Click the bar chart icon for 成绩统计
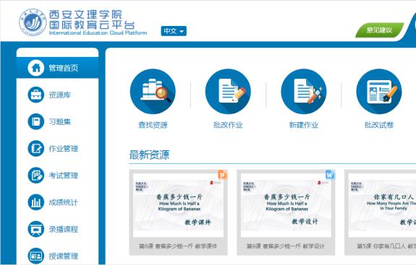Viewport: 416px width, 265px height. pos(36,202)
